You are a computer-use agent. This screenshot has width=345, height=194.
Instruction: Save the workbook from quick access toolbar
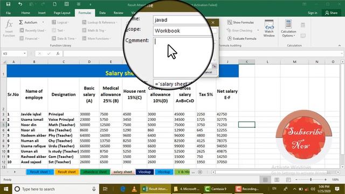point(8,4)
